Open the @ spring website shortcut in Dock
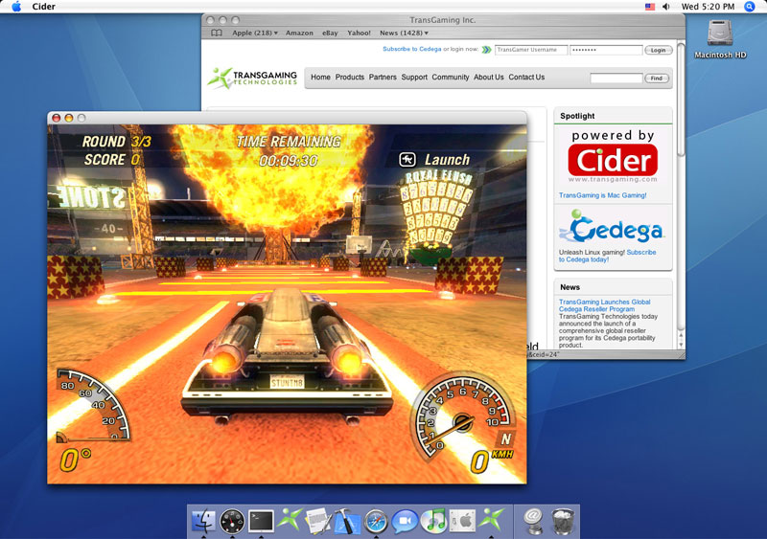 point(533,522)
